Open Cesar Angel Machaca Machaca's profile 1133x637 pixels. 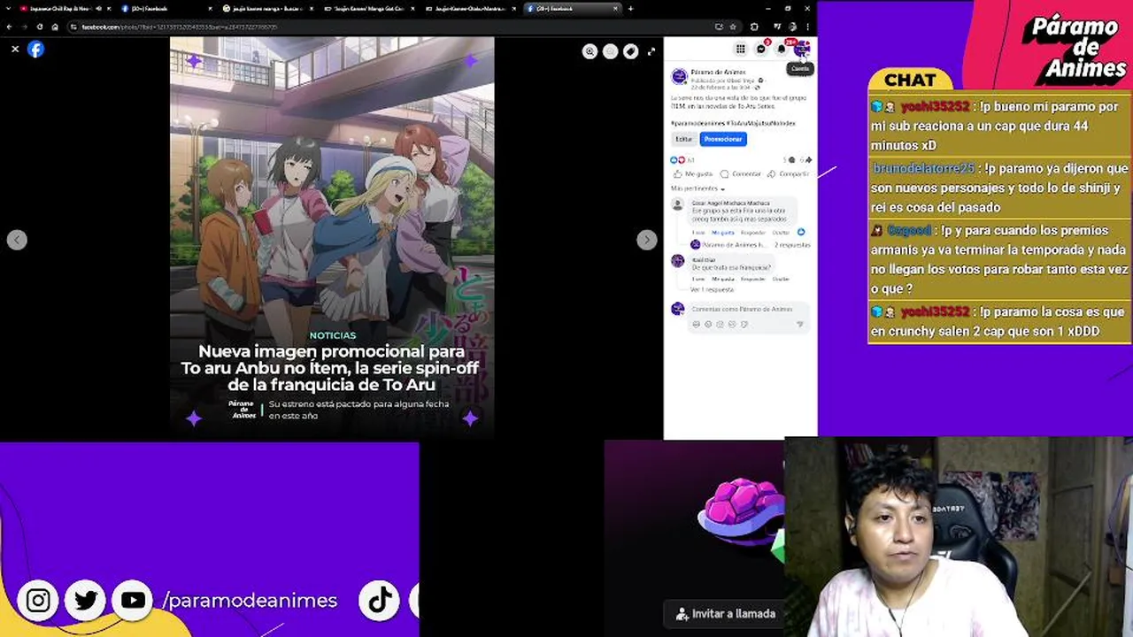(x=731, y=203)
